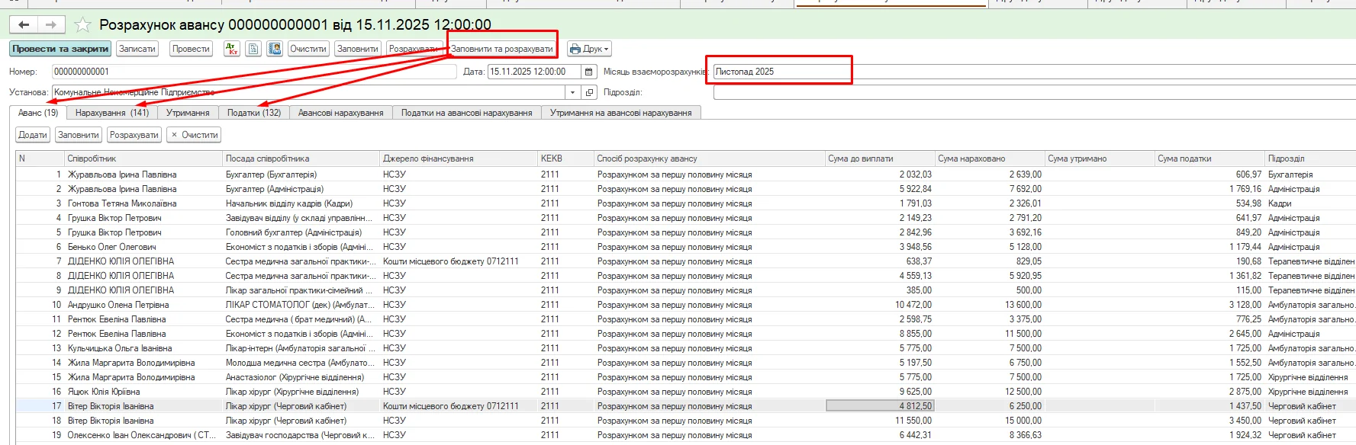Click the Провести та закрити button
Screen dimensions: 1356x445
[x=60, y=49]
